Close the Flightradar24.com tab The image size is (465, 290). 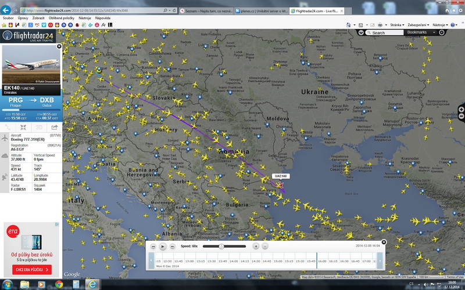tap(341, 11)
